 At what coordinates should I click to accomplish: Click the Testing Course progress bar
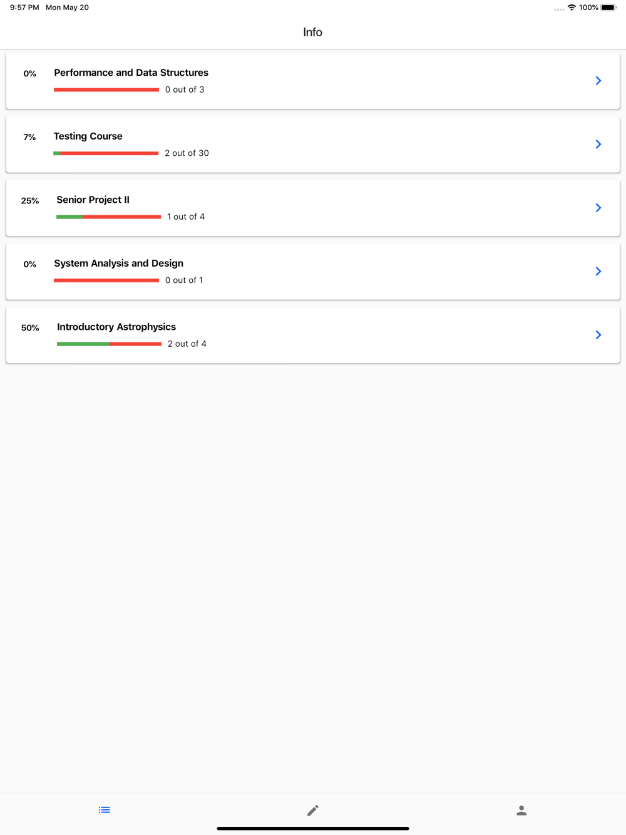pyautogui.click(x=106, y=153)
